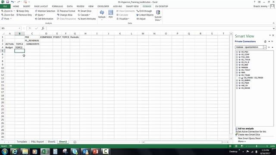Click Ad hoc analysis link
This screenshot has height=155, width=276.
click(246, 128)
